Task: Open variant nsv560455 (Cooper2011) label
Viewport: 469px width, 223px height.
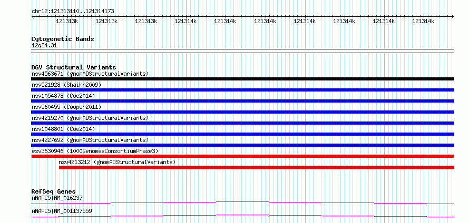Action: [66, 107]
